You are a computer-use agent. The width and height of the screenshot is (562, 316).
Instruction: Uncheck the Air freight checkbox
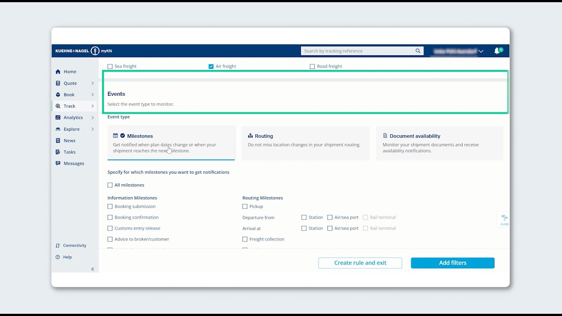click(x=211, y=66)
